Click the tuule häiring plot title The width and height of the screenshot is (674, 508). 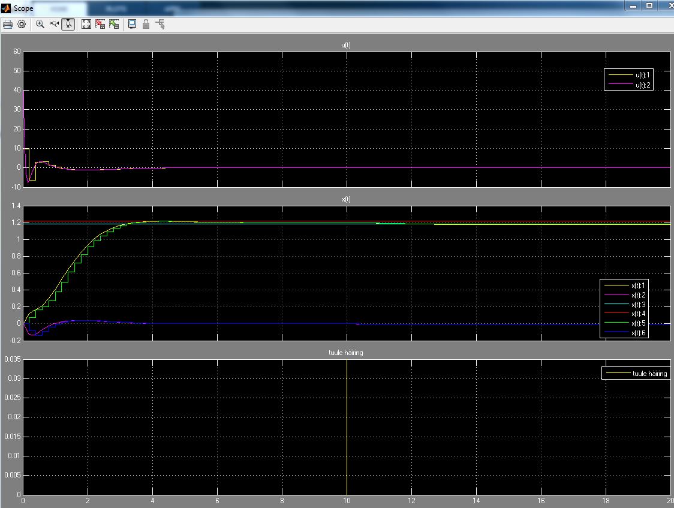pos(346,353)
